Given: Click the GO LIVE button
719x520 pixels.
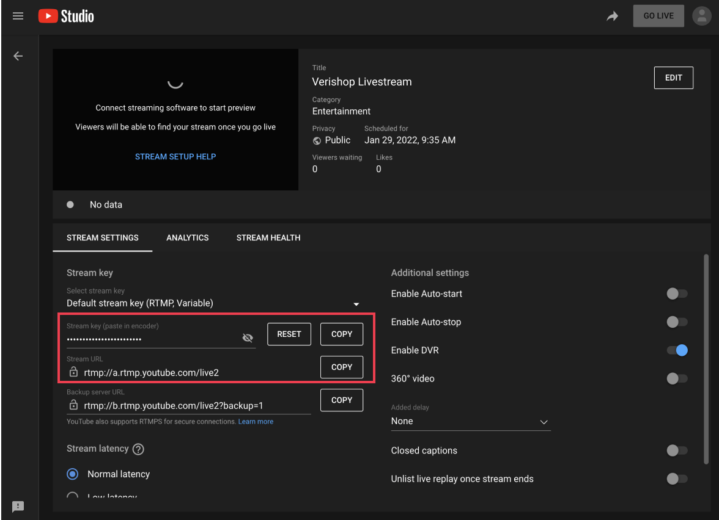Looking at the screenshot, I should [658, 16].
